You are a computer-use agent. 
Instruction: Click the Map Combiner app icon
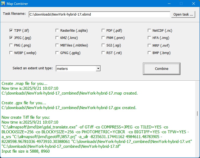[3, 4]
